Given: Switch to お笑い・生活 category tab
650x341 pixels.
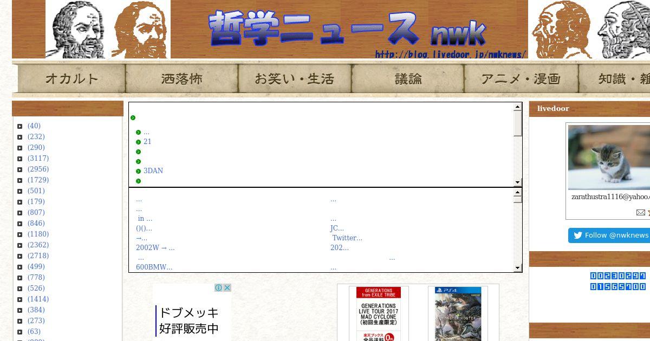Looking at the screenshot, I should 295,79.
